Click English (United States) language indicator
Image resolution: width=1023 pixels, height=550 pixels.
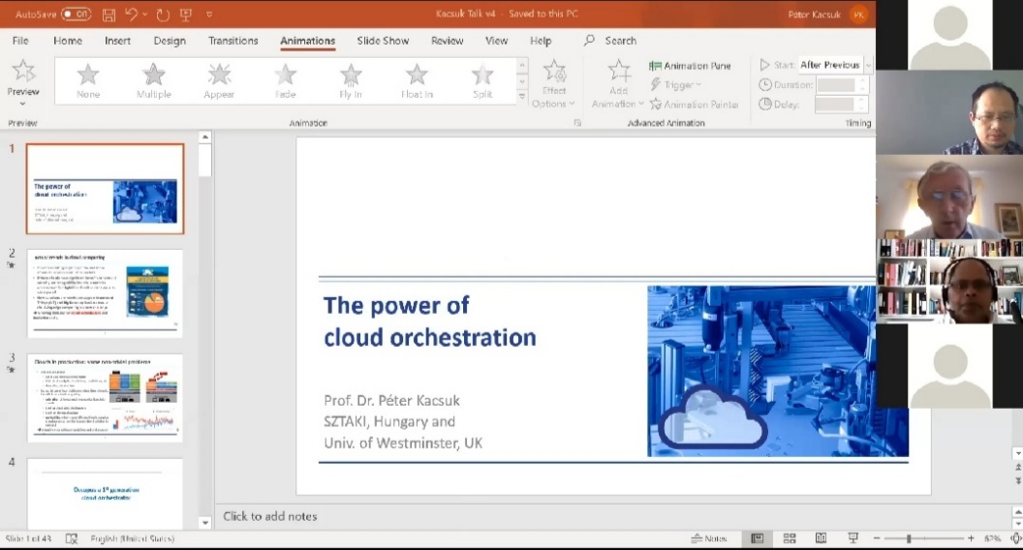[x=133, y=538]
